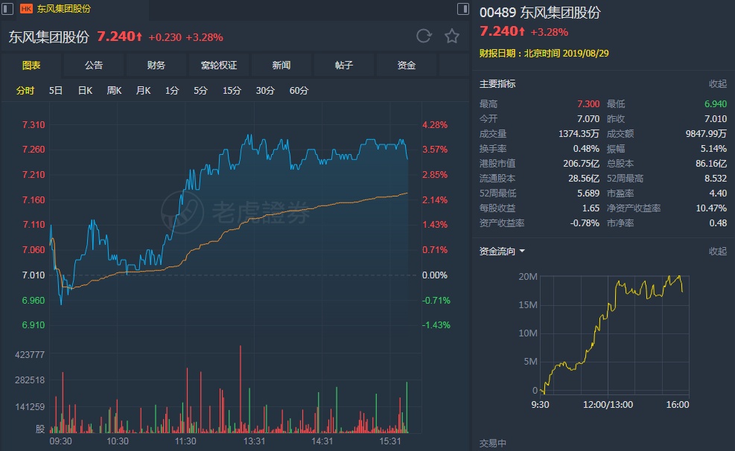Image resolution: width=735 pixels, height=451 pixels.
Task: Click the 月K period button
Action: tap(143, 90)
